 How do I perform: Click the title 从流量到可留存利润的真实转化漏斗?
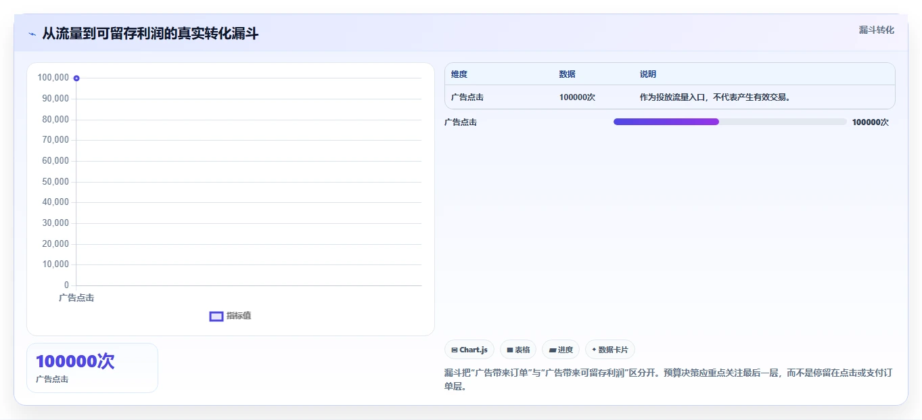(150, 34)
